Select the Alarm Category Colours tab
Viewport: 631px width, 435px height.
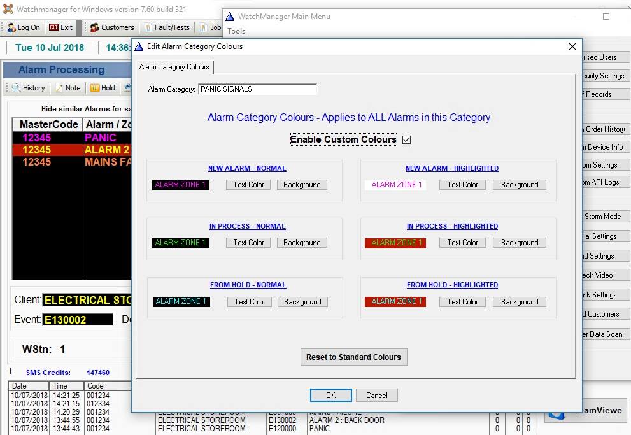click(x=174, y=67)
